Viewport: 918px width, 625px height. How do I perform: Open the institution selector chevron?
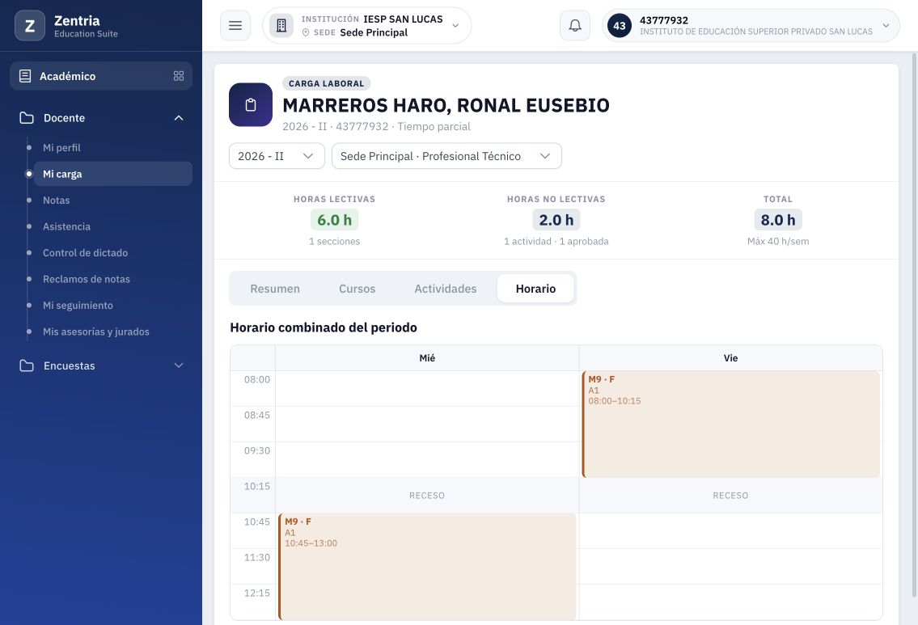(455, 26)
